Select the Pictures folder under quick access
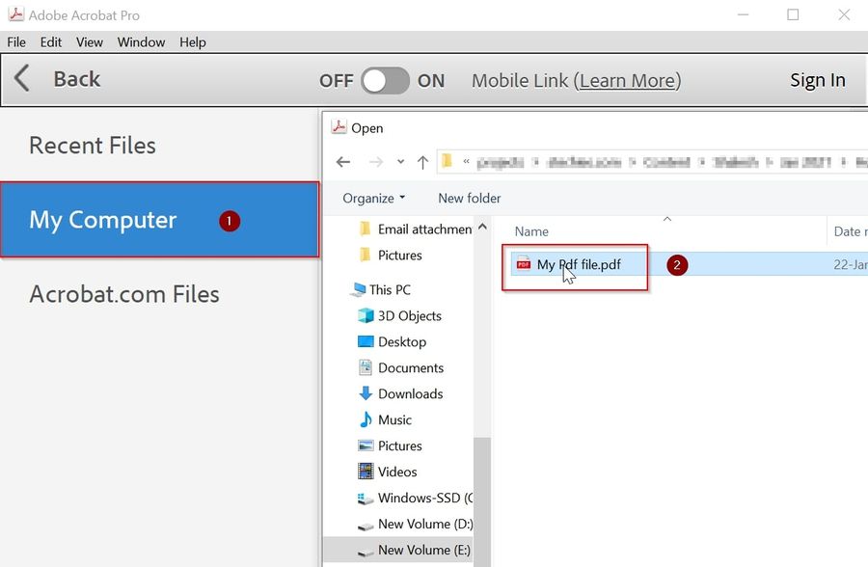 pos(399,256)
